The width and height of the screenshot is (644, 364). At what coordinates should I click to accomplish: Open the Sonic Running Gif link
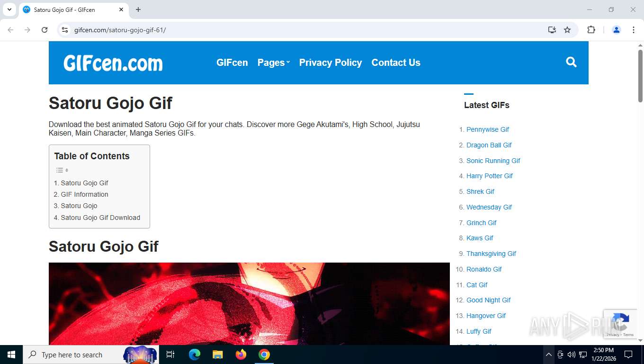pyautogui.click(x=493, y=161)
